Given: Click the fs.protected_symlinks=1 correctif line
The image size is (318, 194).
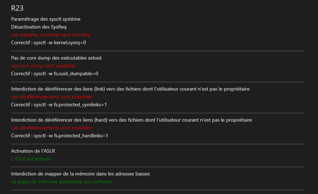Looking at the screenshot, I should click(59, 104).
